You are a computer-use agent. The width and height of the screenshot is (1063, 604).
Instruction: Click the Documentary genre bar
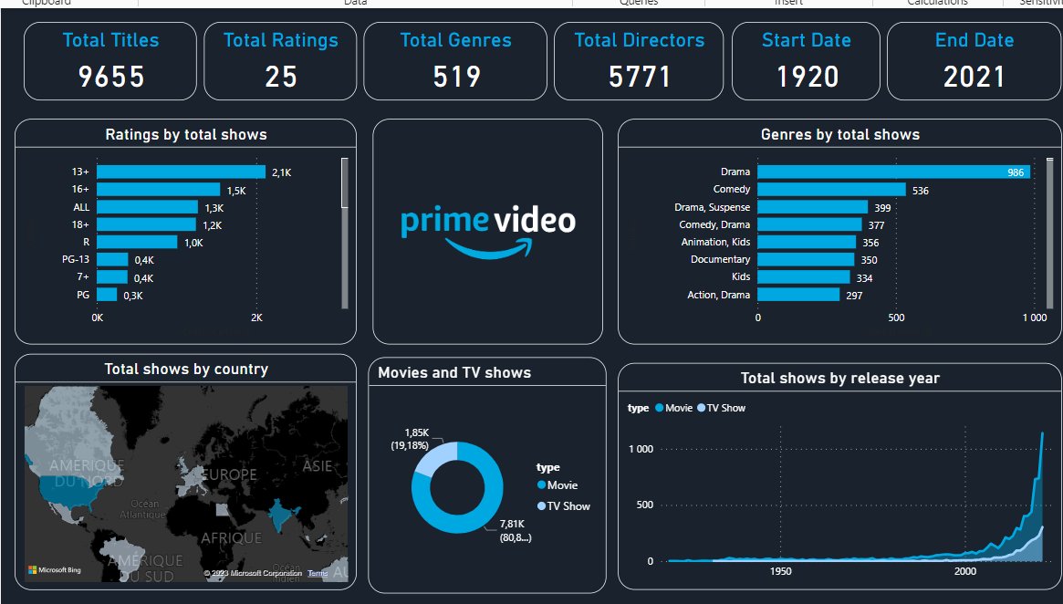tap(806, 260)
